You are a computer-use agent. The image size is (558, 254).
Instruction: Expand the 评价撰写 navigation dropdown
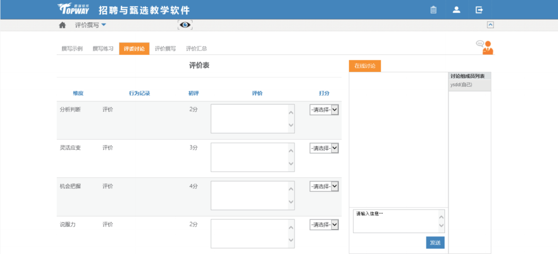click(x=90, y=25)
